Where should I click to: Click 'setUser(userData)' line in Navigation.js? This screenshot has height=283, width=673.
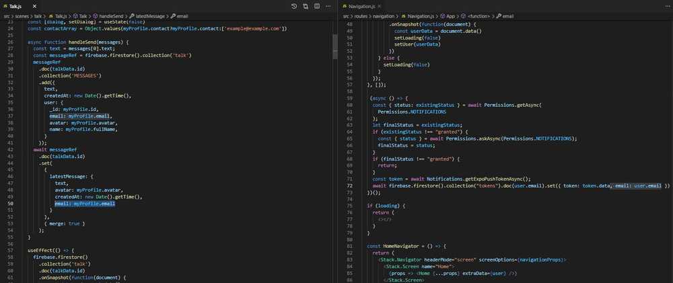click(417, 44)
